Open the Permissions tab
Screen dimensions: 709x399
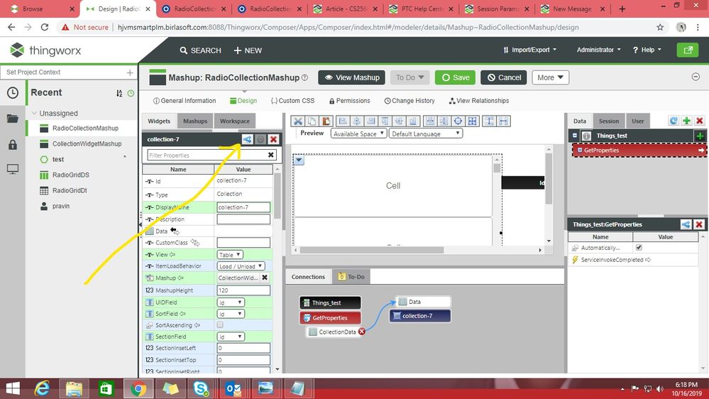(349, 100)
